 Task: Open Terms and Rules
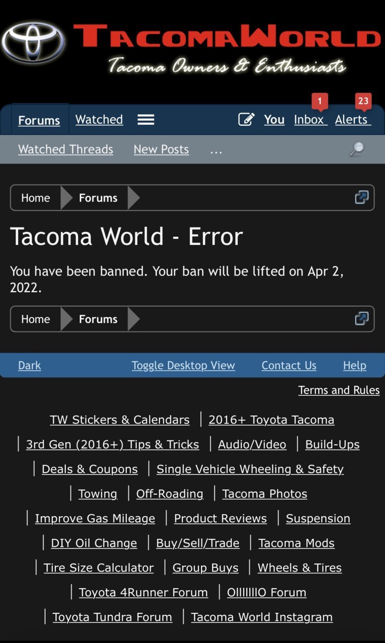click(339, 390)
